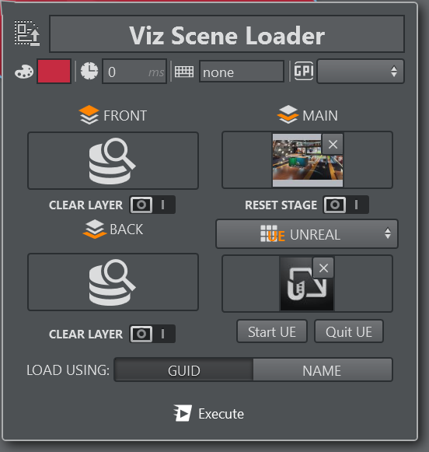This screenshot has height=452, width=429.
Task: Click the clock delay icon
Action: pos(89,71)
